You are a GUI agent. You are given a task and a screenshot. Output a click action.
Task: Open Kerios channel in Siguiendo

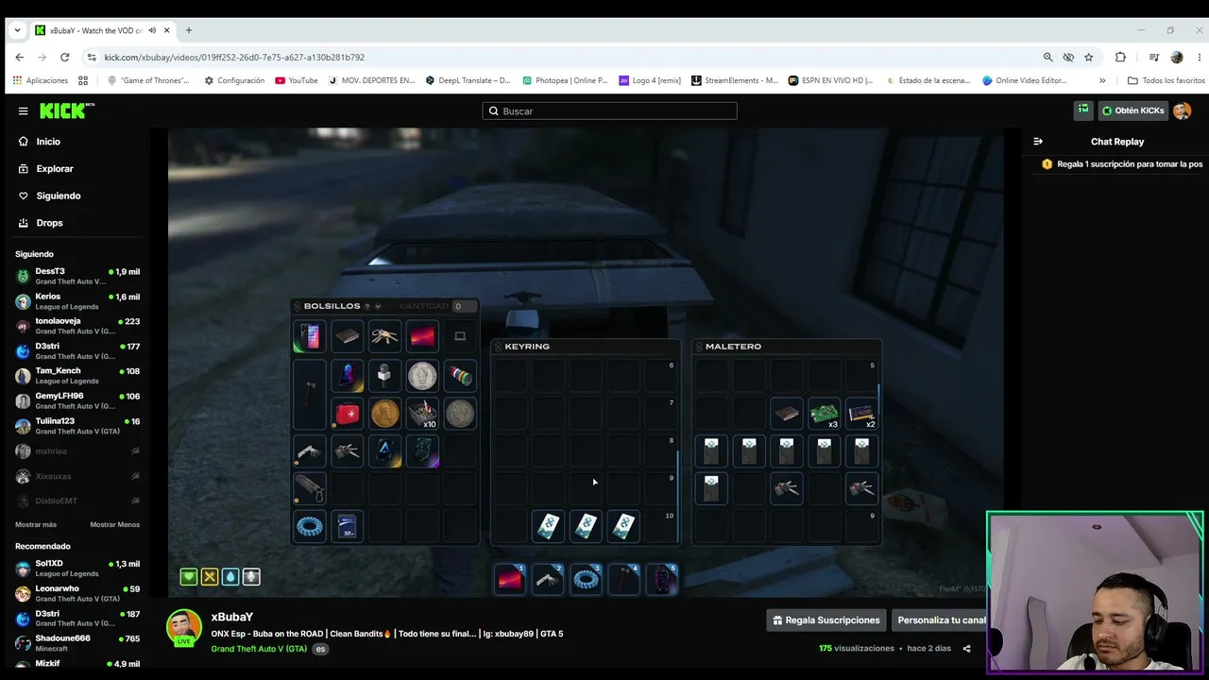pos(77,300)
